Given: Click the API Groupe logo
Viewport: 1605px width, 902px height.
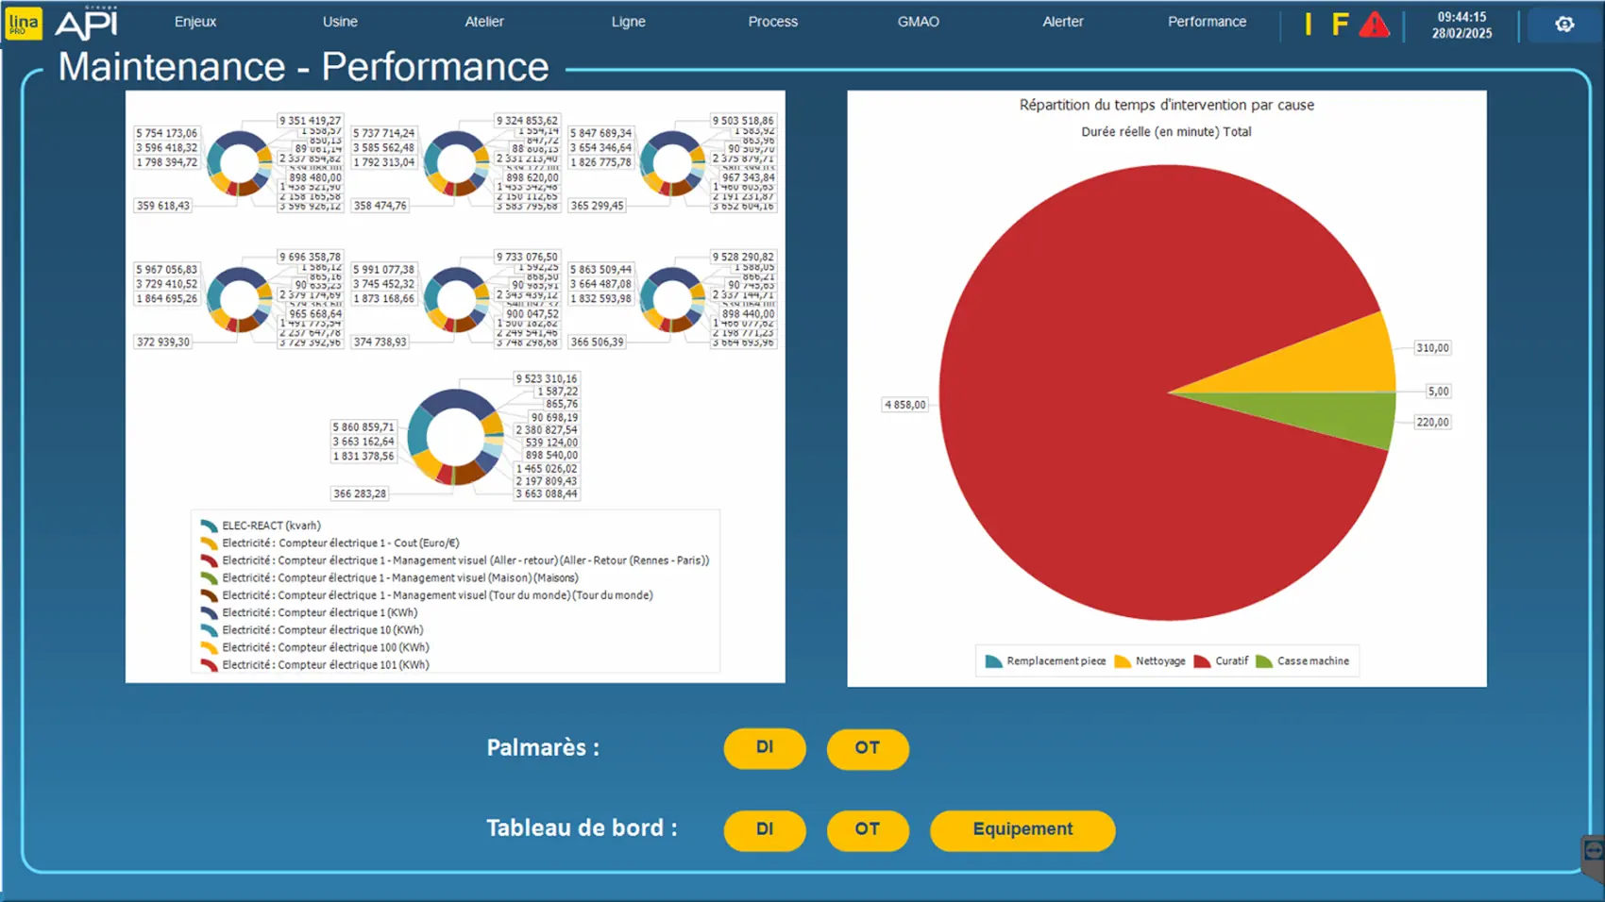Looking at the screenshot, I should 87,24.
